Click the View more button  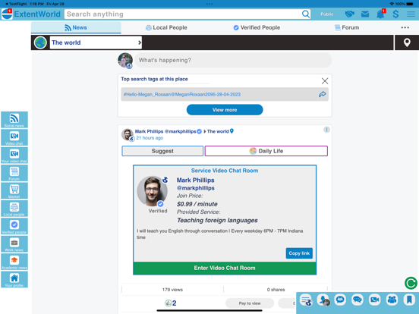pos(225,110)
